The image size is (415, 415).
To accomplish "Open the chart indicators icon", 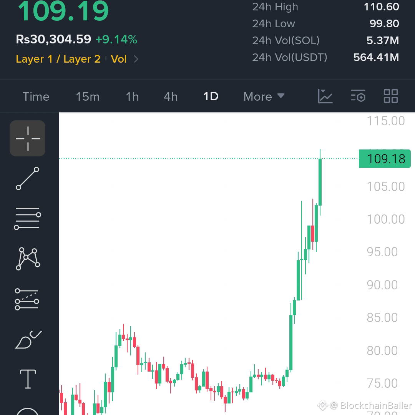I will (325, 96).
